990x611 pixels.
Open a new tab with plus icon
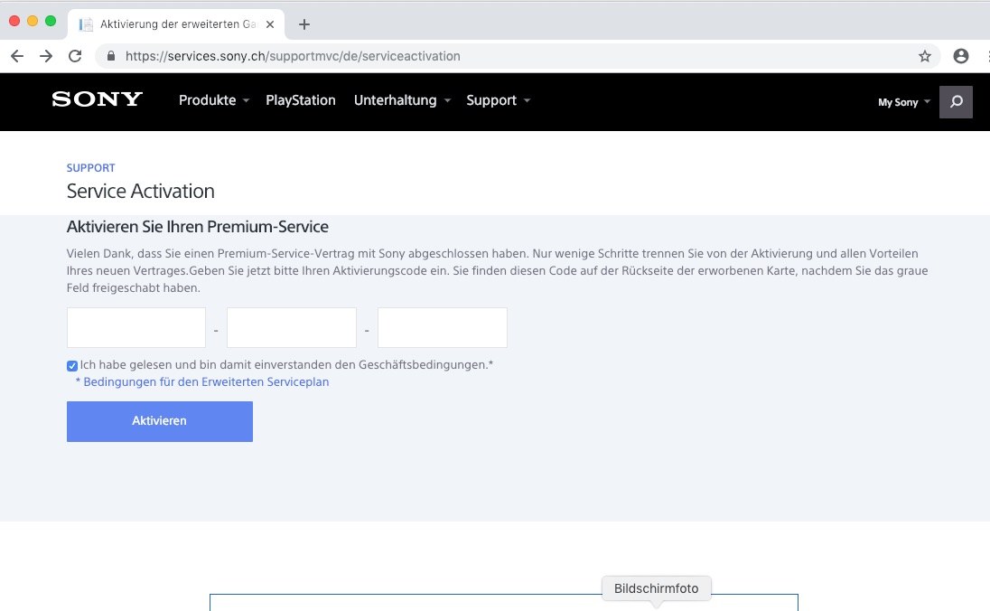(x=304, y=24)
